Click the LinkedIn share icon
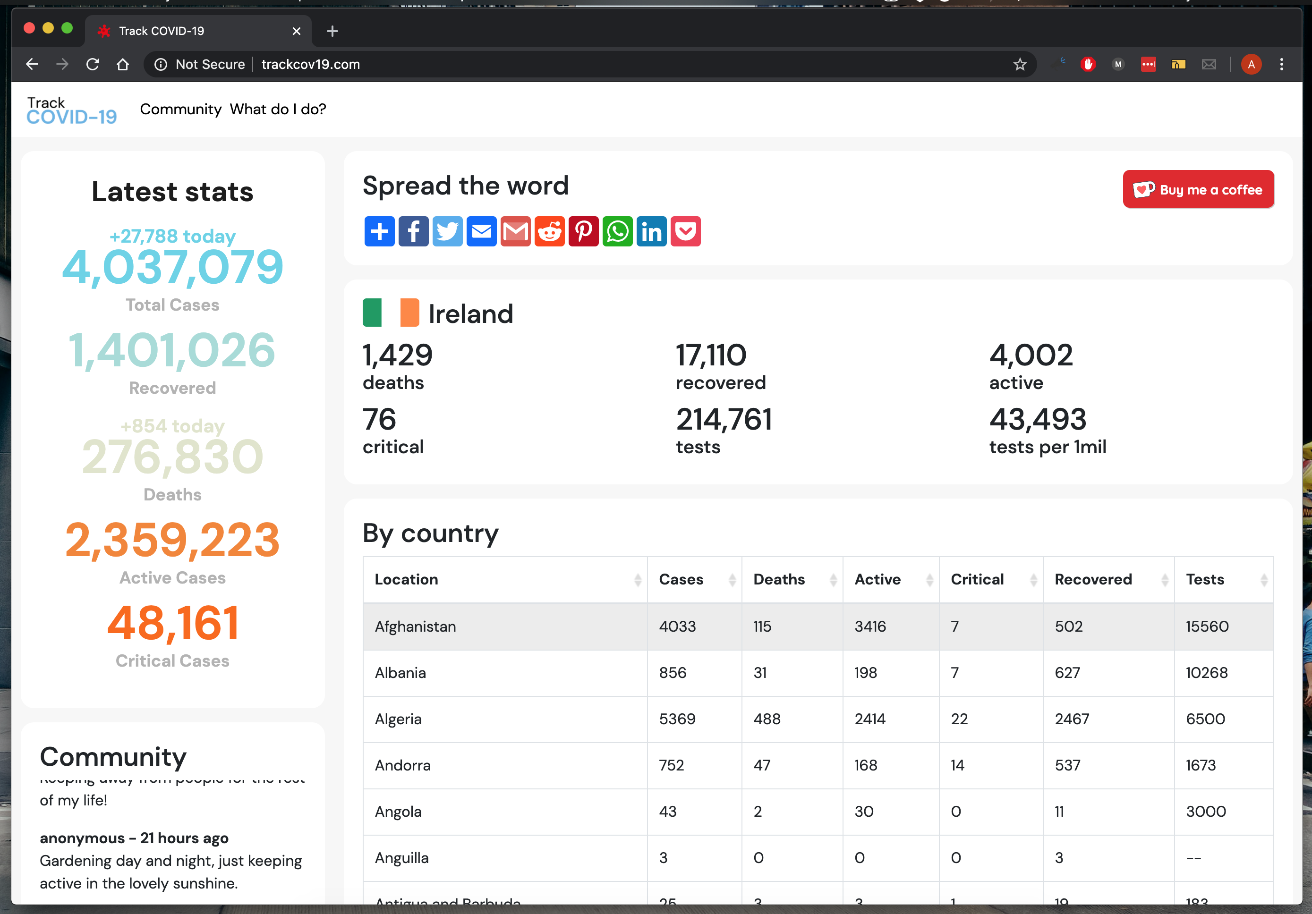 651,231
